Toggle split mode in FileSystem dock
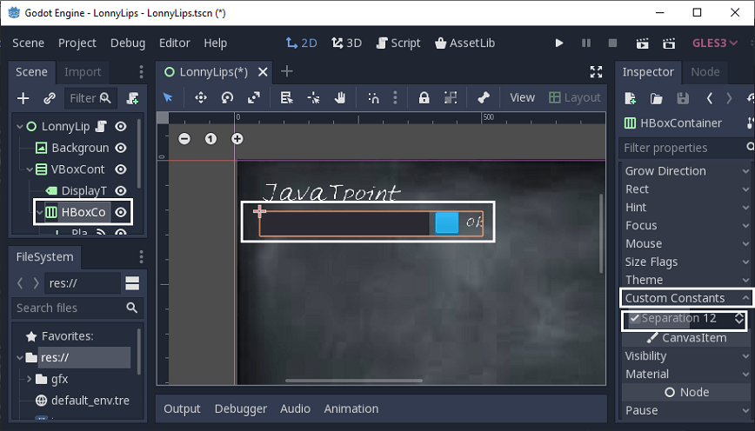 click(132, 283)
